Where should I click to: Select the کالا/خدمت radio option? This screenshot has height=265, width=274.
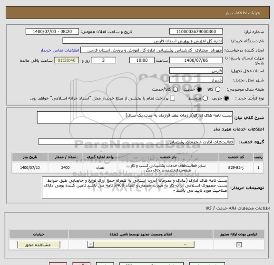pyautogui.click(x=175, y=89)
